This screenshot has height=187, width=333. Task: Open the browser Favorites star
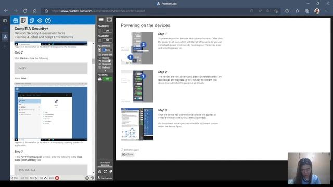coord(297,11)
